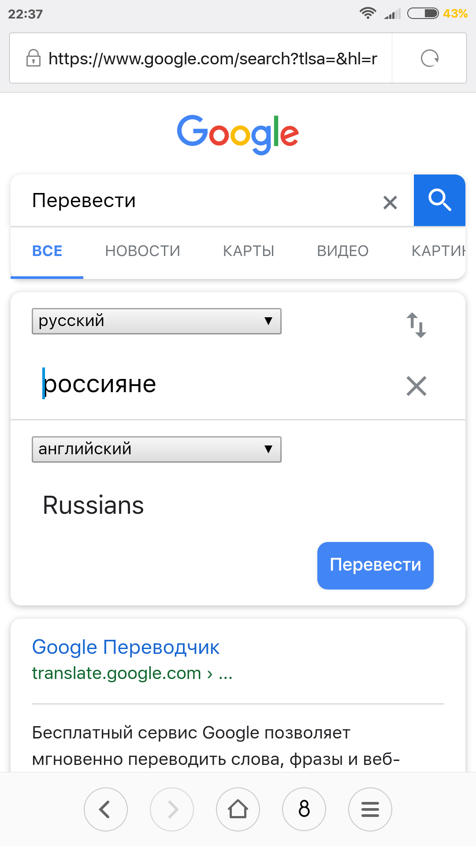Open the Google Переводчик result link
The width and height of the screenshot is (476, 846).
126,647
